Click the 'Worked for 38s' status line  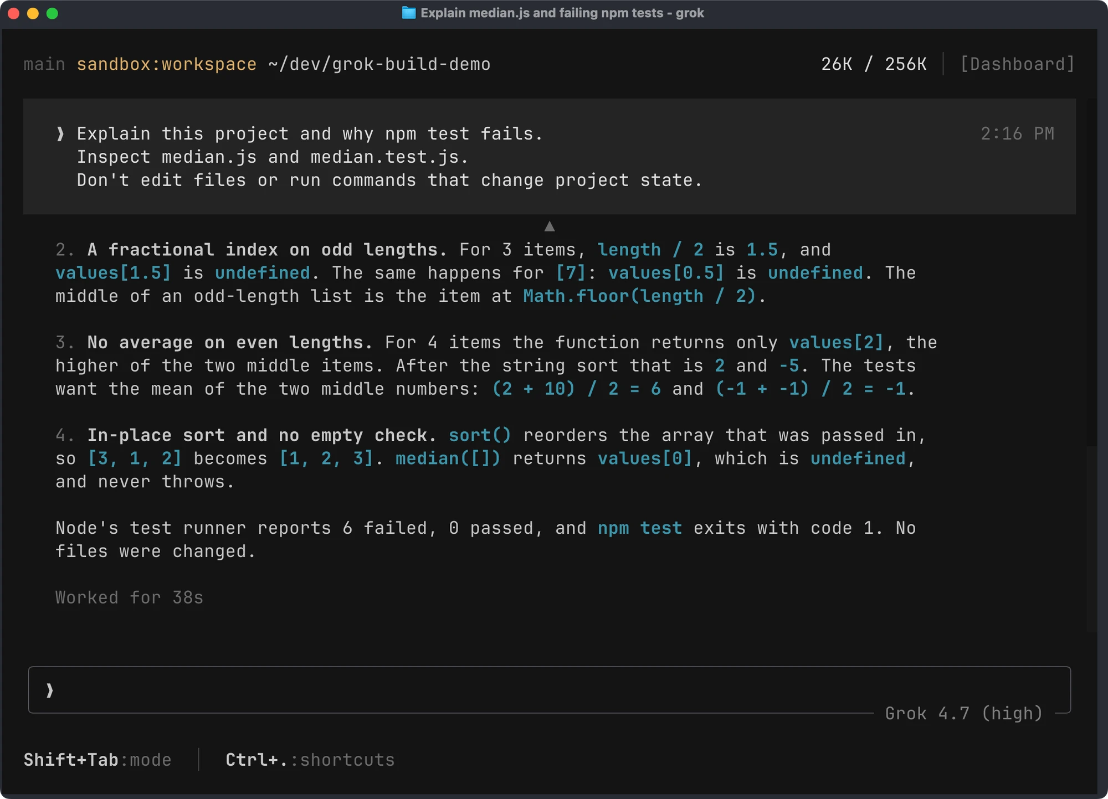pos(130,597)
